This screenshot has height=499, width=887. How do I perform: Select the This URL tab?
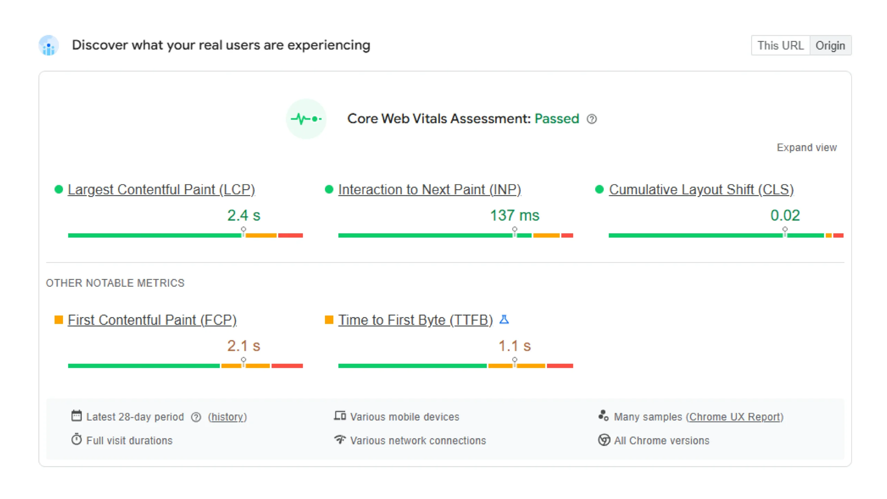point(781,45)
